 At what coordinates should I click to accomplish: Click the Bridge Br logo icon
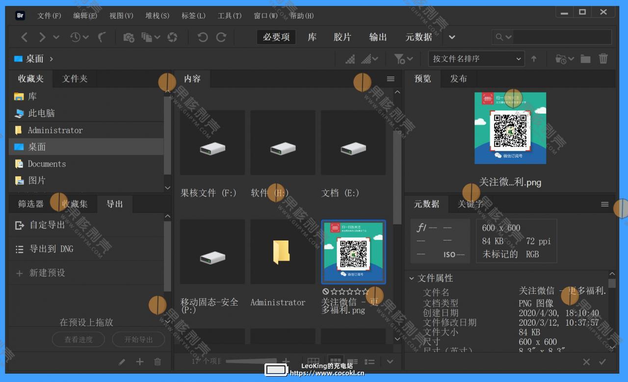pos(20,15)
